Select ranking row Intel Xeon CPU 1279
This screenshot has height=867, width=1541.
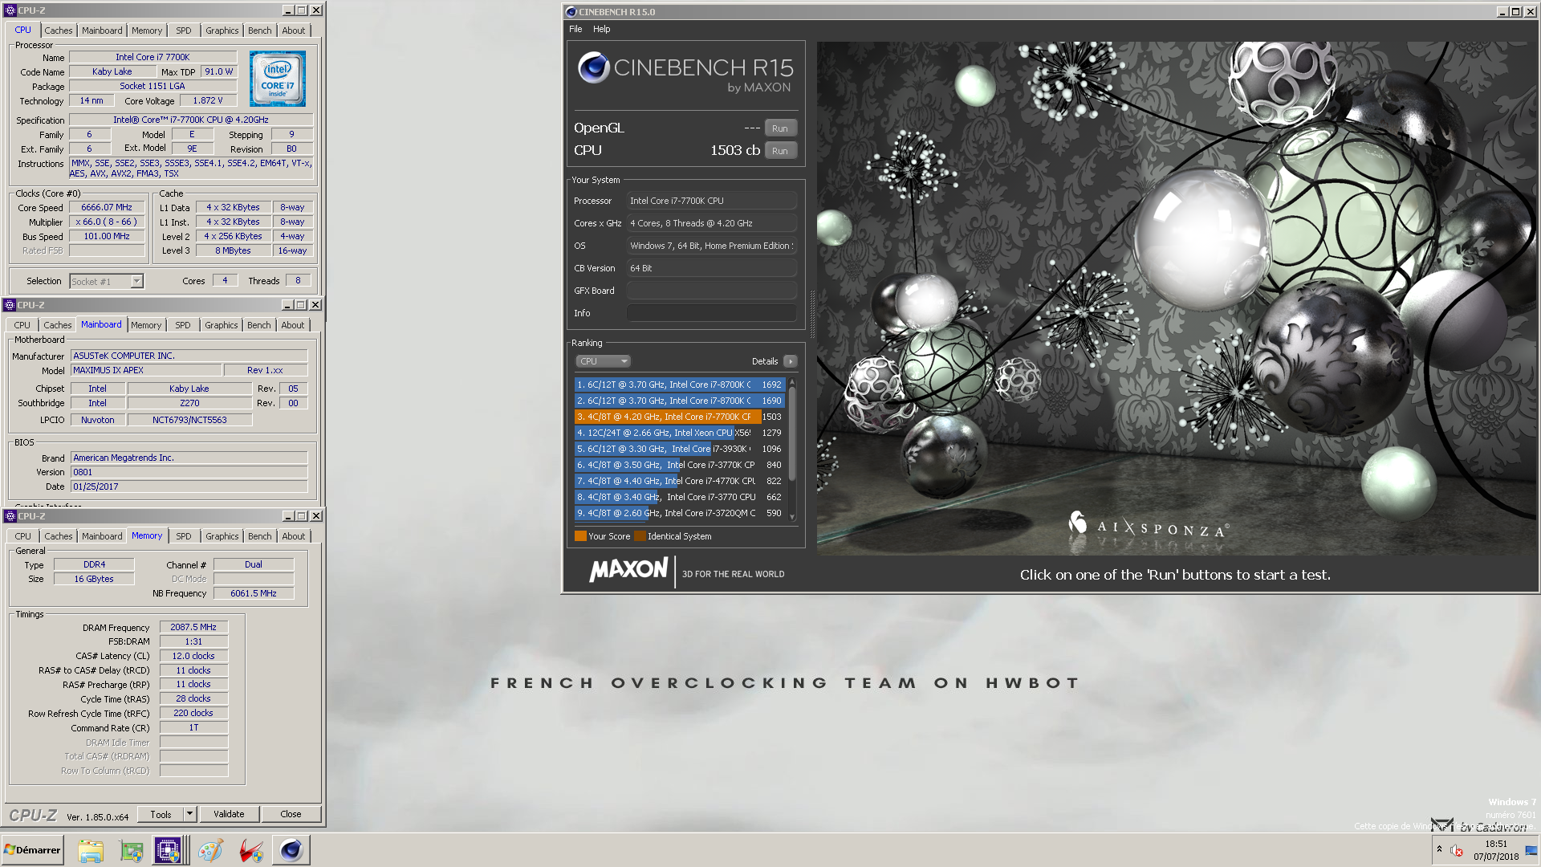[x=679, y=433]
